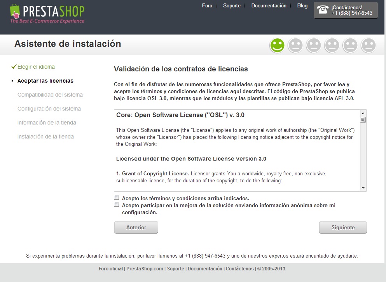Click 'Asistente de instalación' title
This screenshot has height=282, width=386.
coord(68,44)
